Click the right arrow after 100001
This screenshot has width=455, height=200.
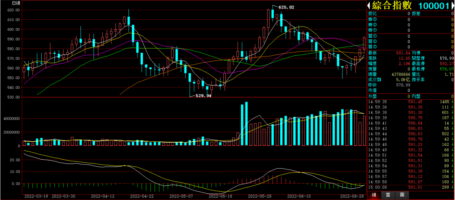coord(452,5)
